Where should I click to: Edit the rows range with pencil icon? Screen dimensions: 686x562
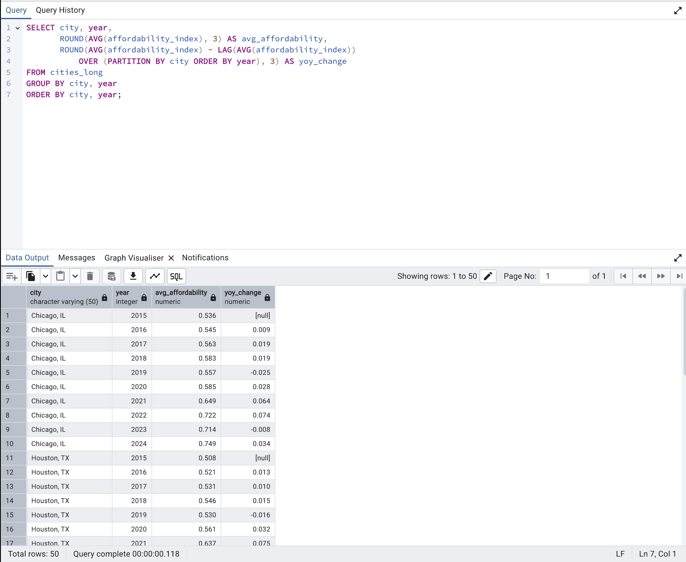point(488,276)
